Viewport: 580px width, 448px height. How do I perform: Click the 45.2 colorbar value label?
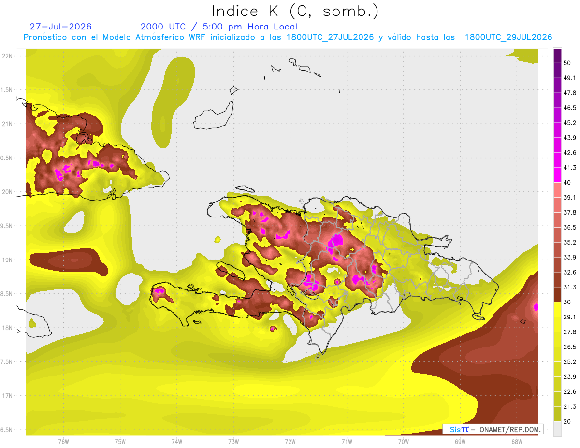(x=570, y=123)
